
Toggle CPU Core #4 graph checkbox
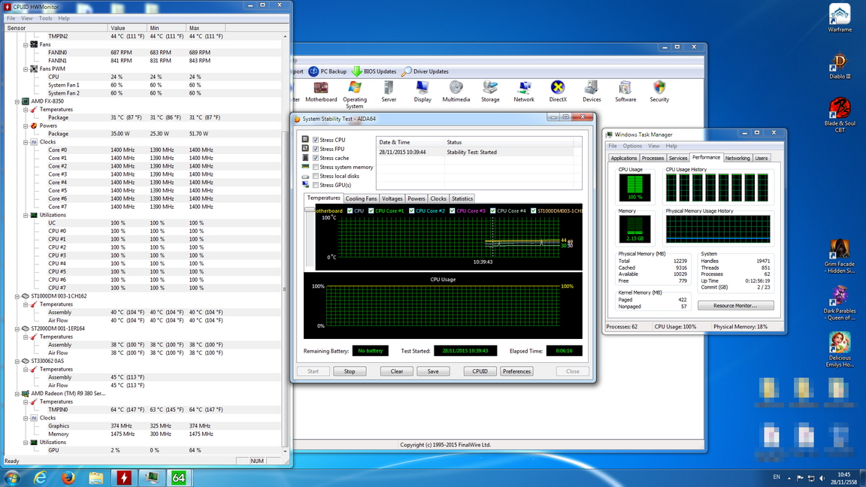[493, 211]
